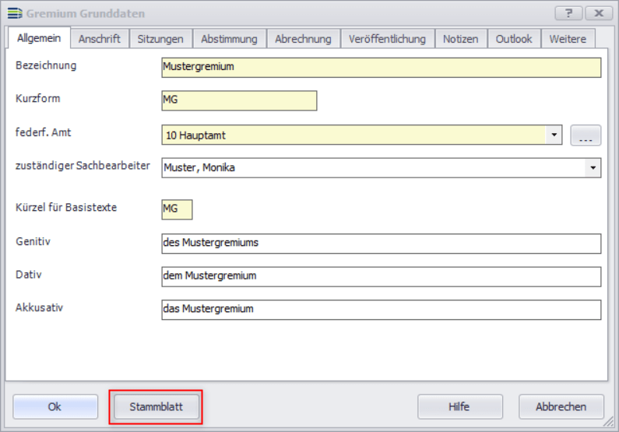Open the Veröffentlichung tab

tap(387, 38)
